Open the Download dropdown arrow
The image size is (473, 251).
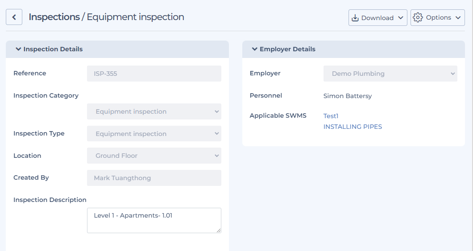(401, 18)
